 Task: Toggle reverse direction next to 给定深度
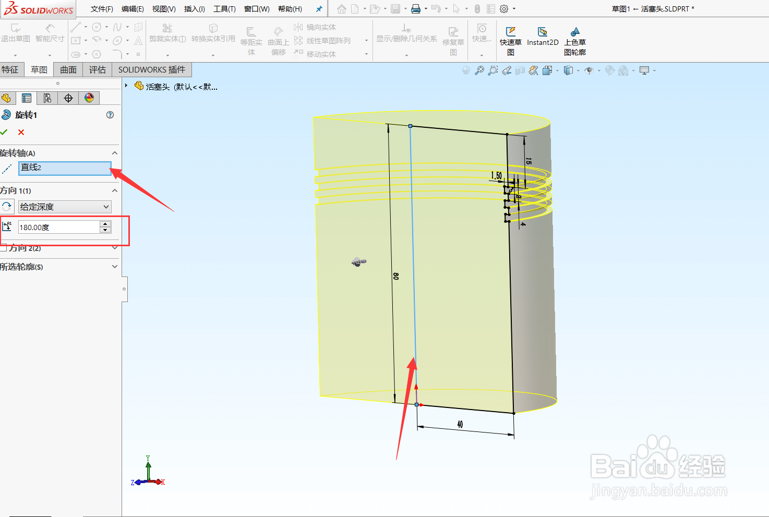pyautogui.click(x=7, y=207)
